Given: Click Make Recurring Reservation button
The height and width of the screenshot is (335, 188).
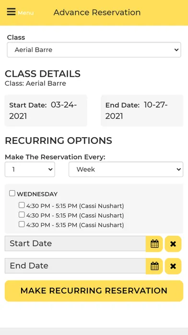Looking at the screenshot, I should (94, 291).
